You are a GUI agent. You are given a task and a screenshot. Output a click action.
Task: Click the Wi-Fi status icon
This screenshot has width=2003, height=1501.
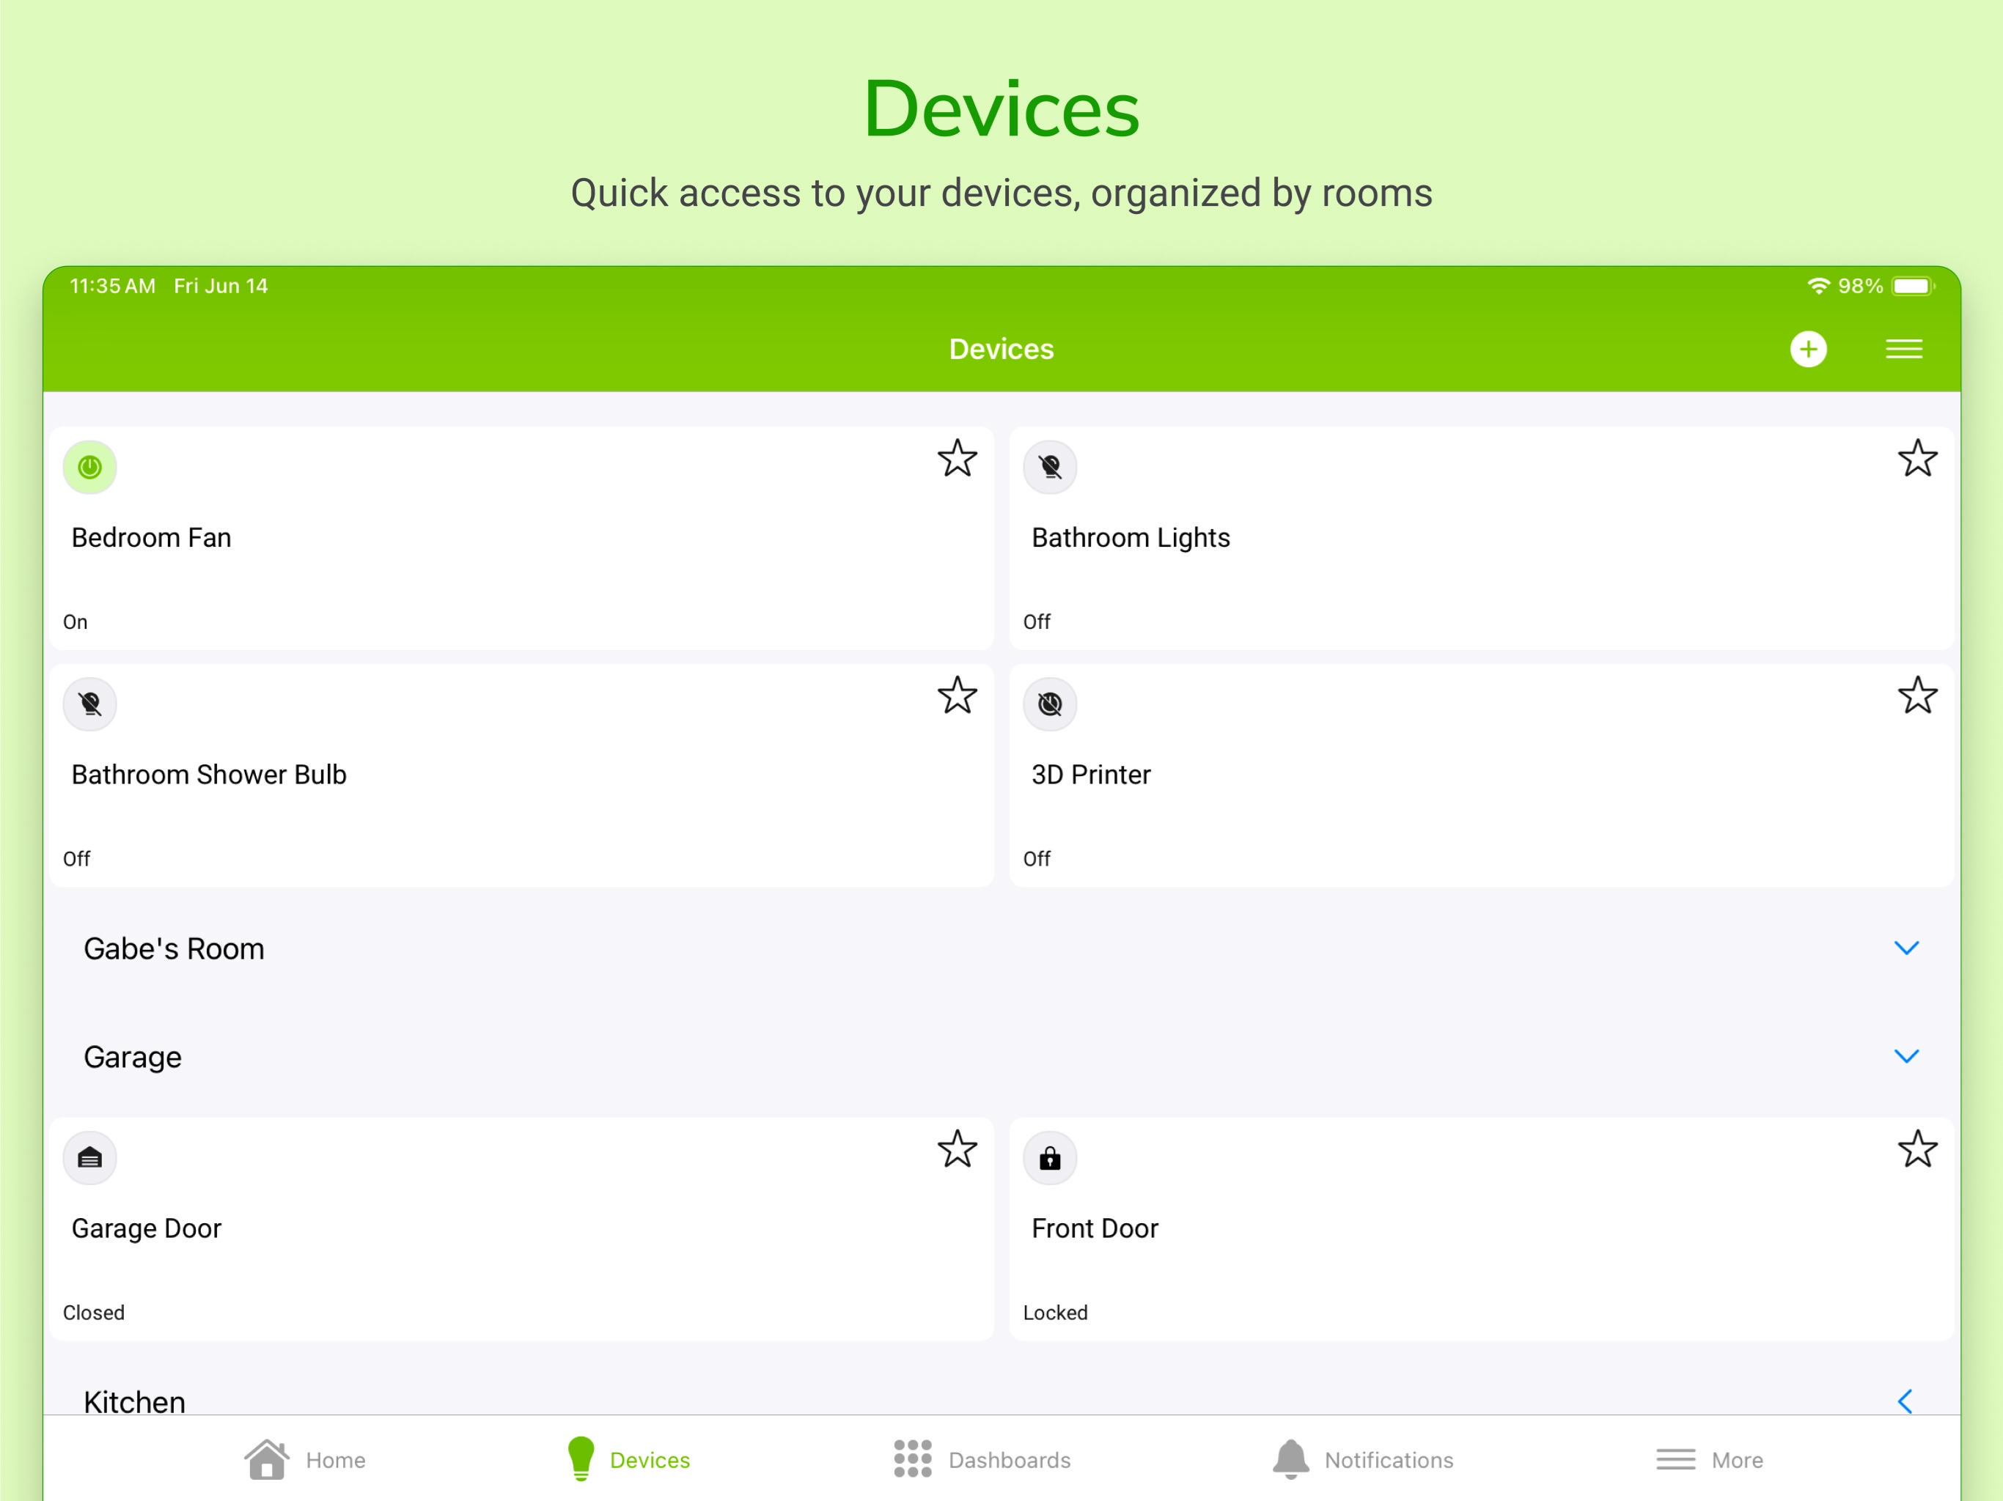click(x=1818, y=286)
